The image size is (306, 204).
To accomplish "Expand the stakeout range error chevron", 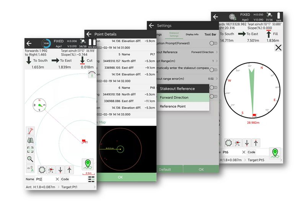I will click(216, 79).
